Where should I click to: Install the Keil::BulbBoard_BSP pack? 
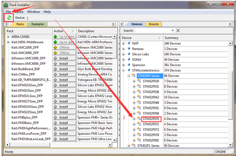tap(64, 69)
